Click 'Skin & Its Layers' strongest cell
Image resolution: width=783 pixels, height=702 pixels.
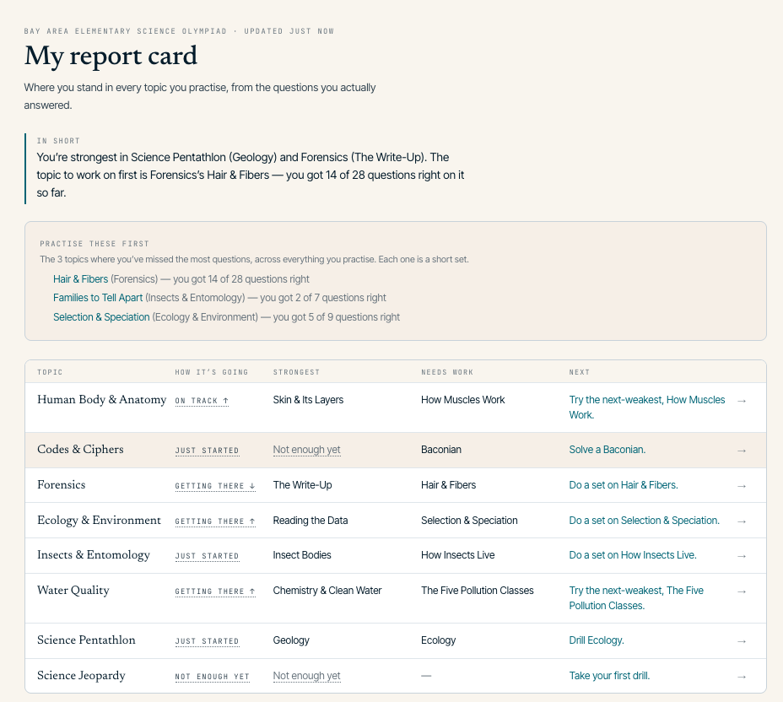308,399
